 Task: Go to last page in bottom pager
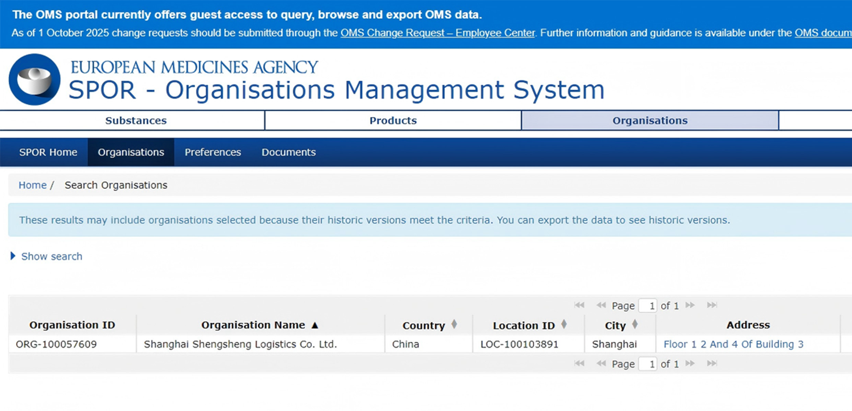(712, 364)
